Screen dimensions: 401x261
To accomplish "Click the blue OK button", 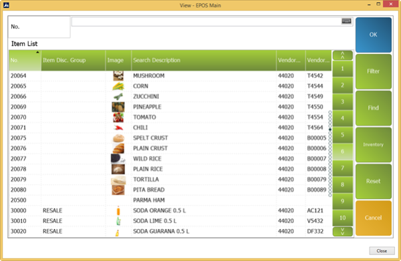I will 374,35.
